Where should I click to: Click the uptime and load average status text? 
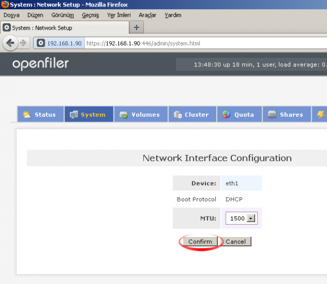tap(261, 65)
